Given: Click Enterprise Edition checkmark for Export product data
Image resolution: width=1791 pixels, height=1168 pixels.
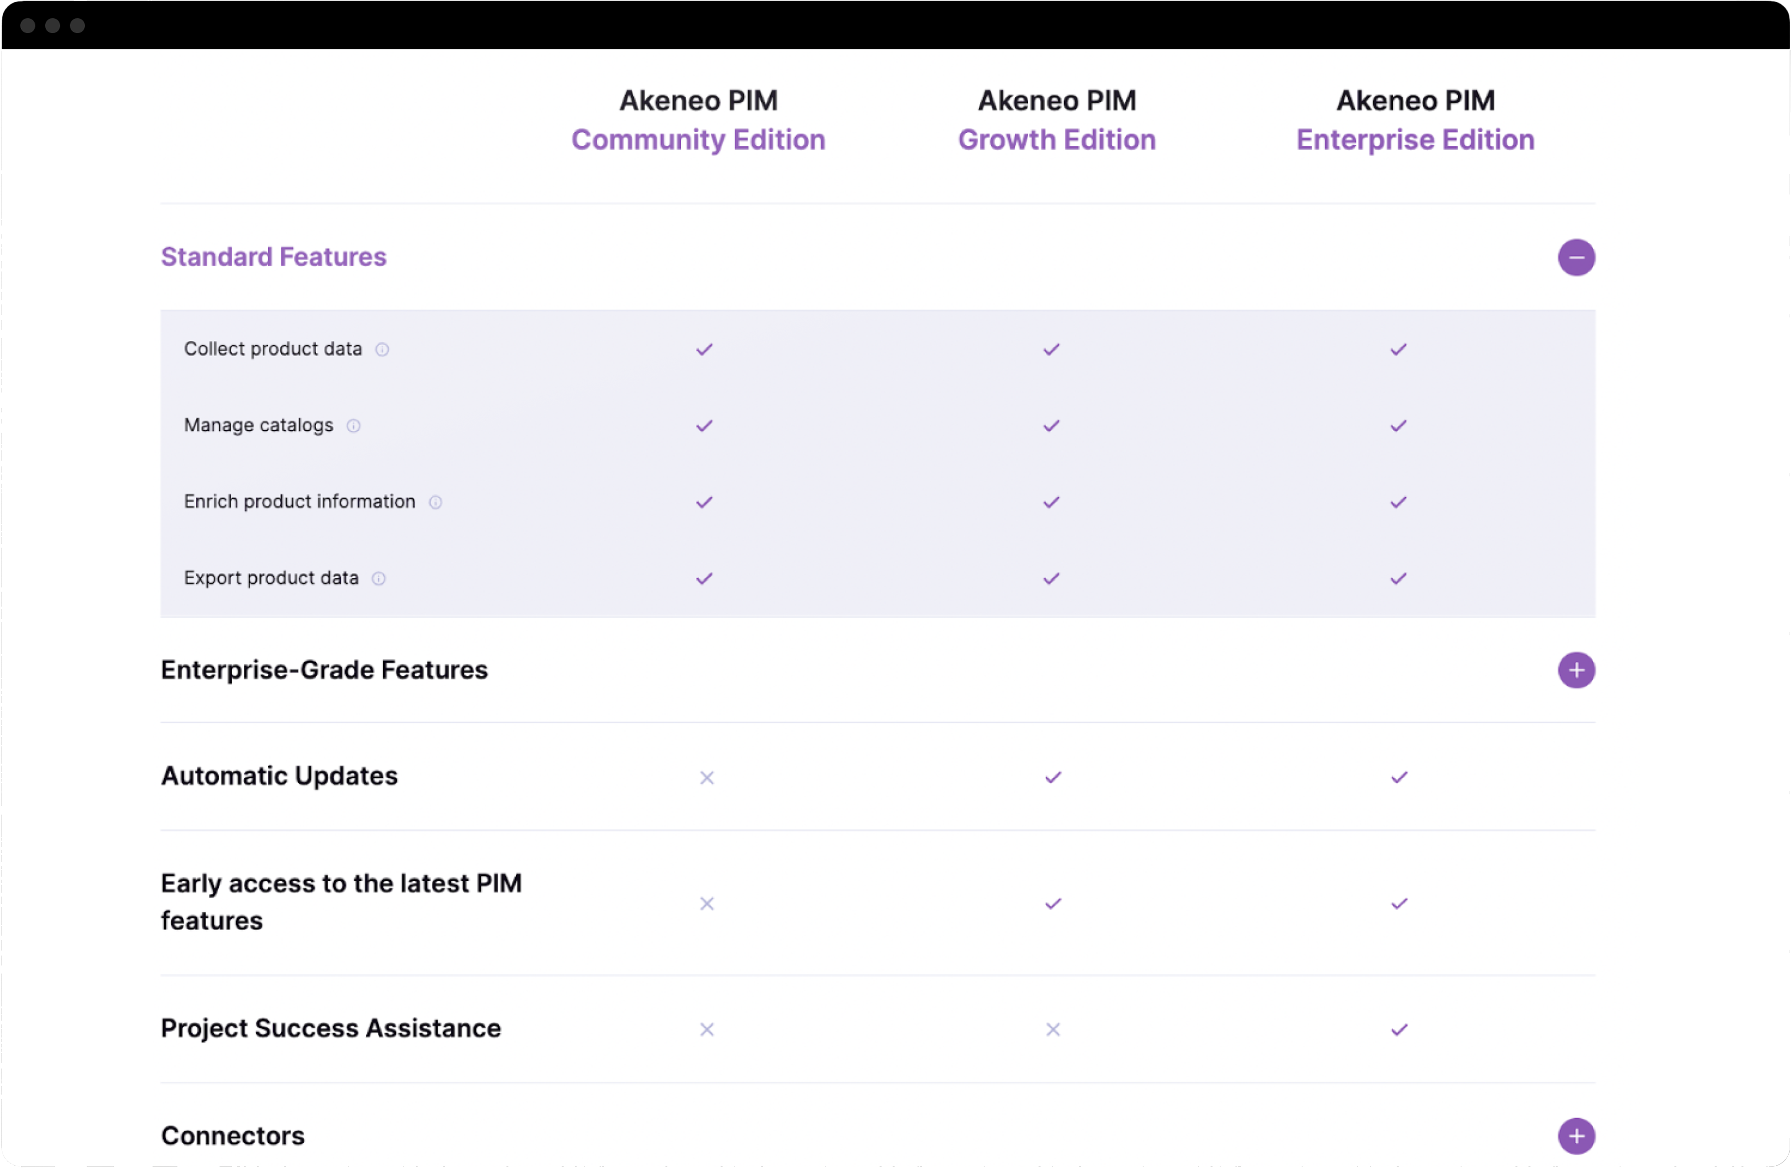Looking at the screenshot, I should [1398, 578].
